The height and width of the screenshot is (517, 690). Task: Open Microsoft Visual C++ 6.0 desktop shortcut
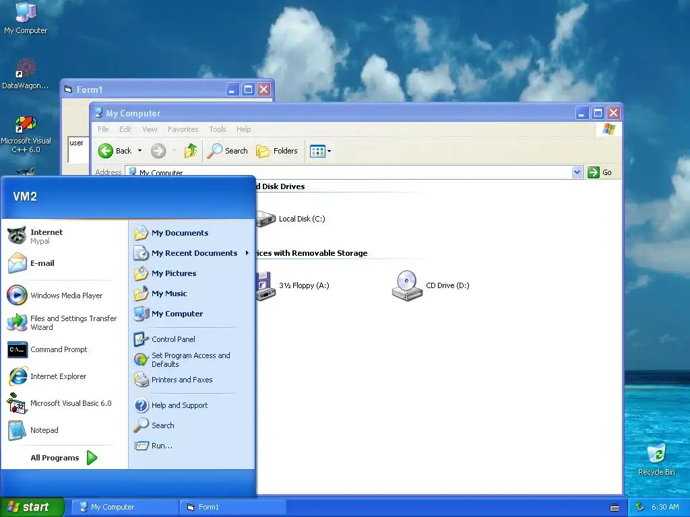click(26, 134)
